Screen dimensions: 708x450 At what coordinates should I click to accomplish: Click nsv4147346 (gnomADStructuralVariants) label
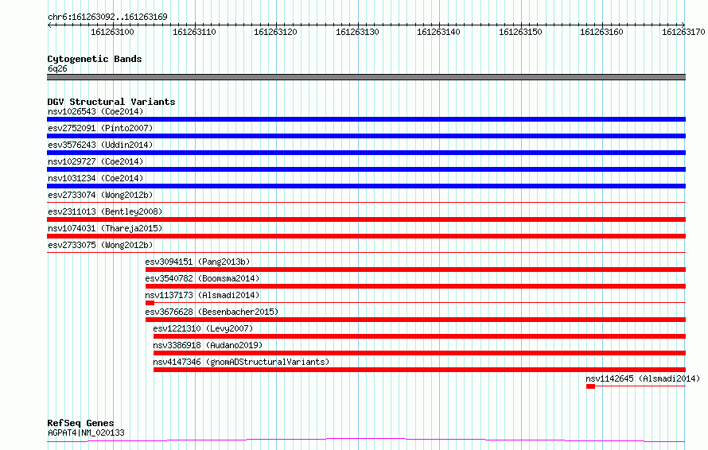click(x=241, y=362)
